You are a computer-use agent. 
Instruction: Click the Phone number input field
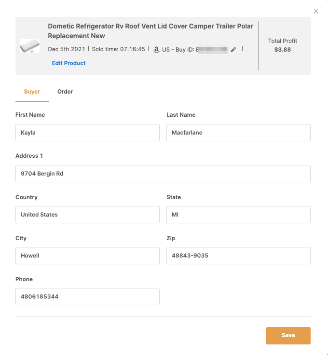[x=87, y=296]
